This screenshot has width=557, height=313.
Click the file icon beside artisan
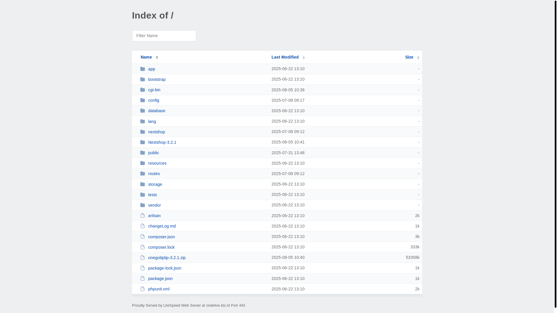[x=142, y=216]
